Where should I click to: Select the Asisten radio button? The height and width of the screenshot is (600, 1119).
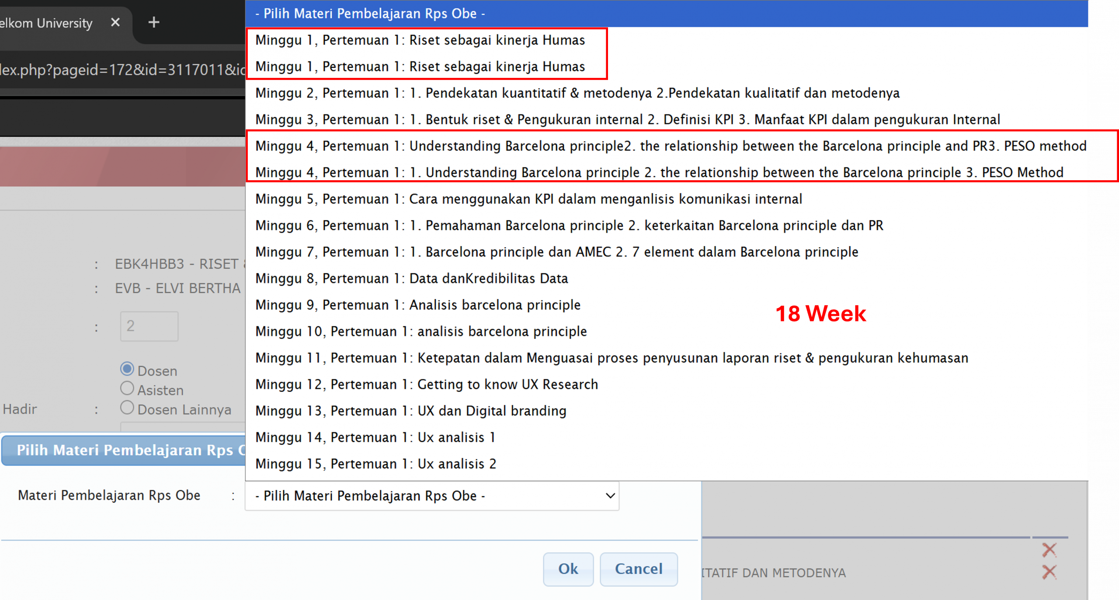point(127,388)
